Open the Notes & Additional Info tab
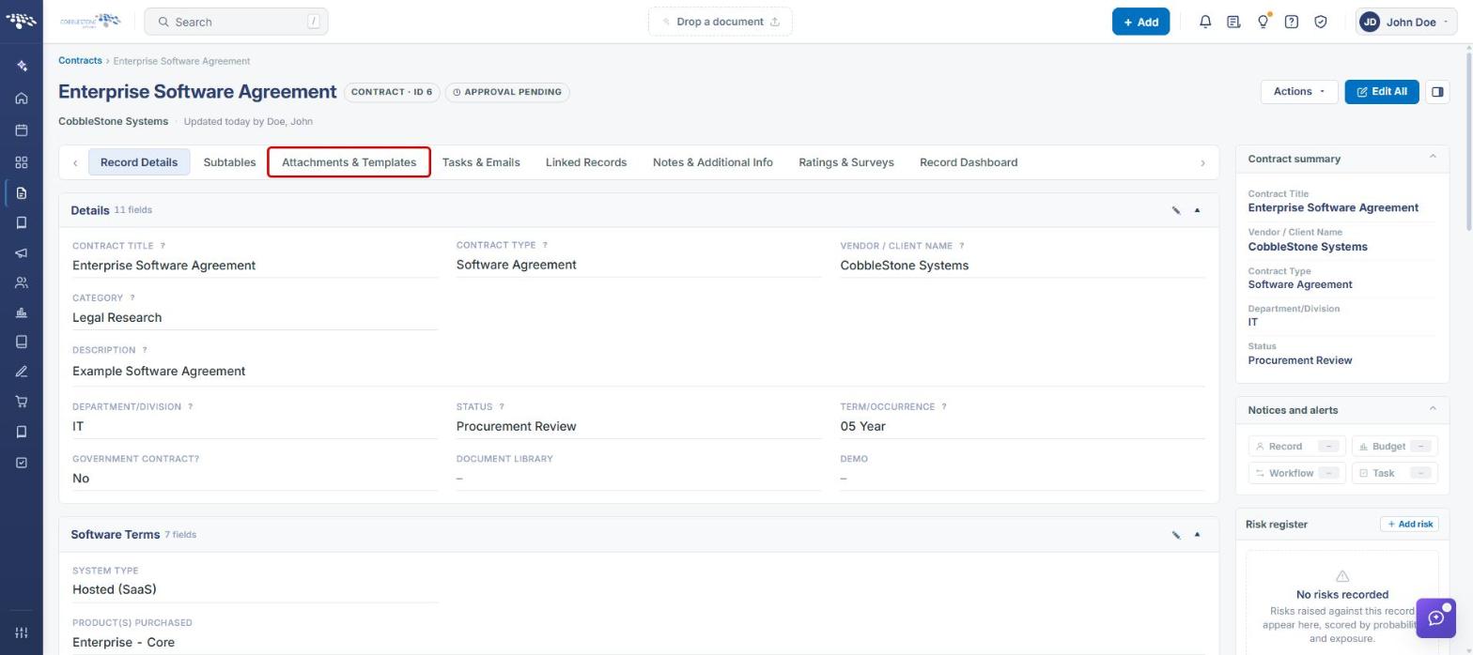This screenshot has width=1473, height=655. click(x=713, y=162)
